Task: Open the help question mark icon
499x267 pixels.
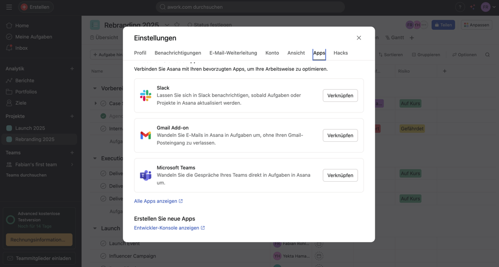Action: coord(460,7)
